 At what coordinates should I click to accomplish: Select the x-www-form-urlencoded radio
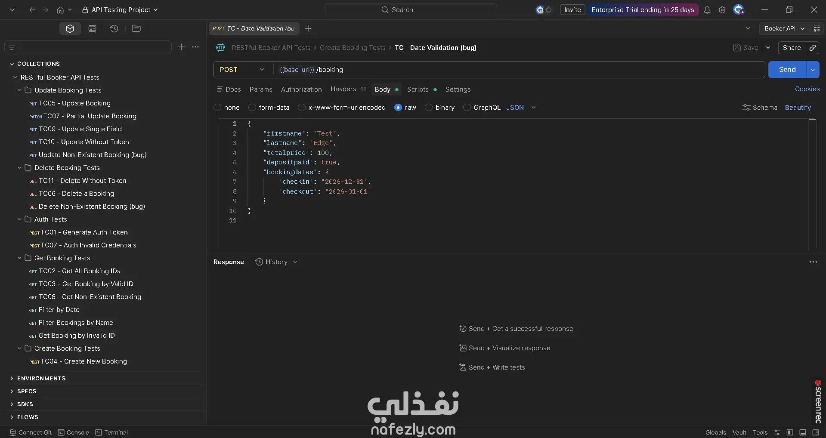point(302,108)
